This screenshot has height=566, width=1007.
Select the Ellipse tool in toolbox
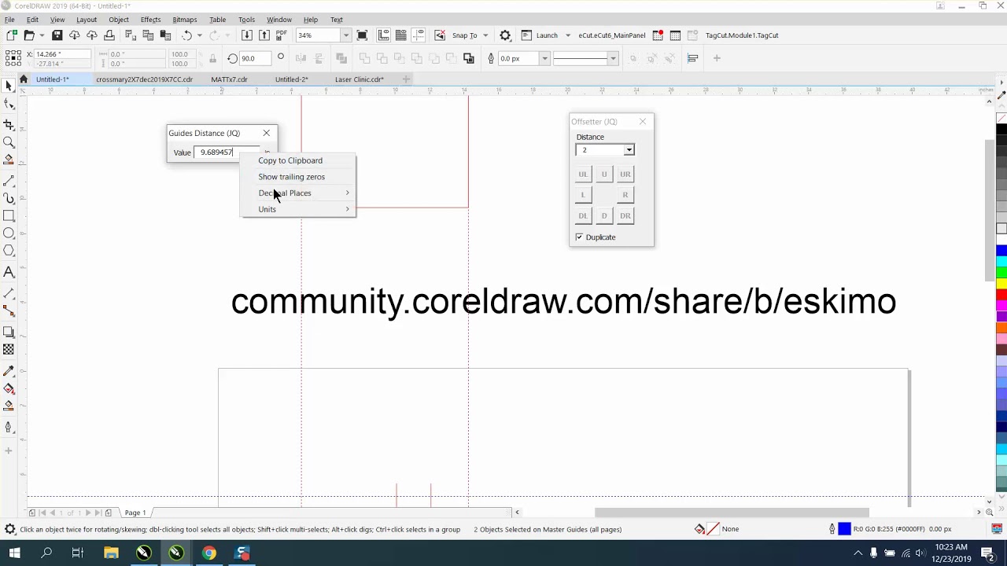[x=9, y=233]
